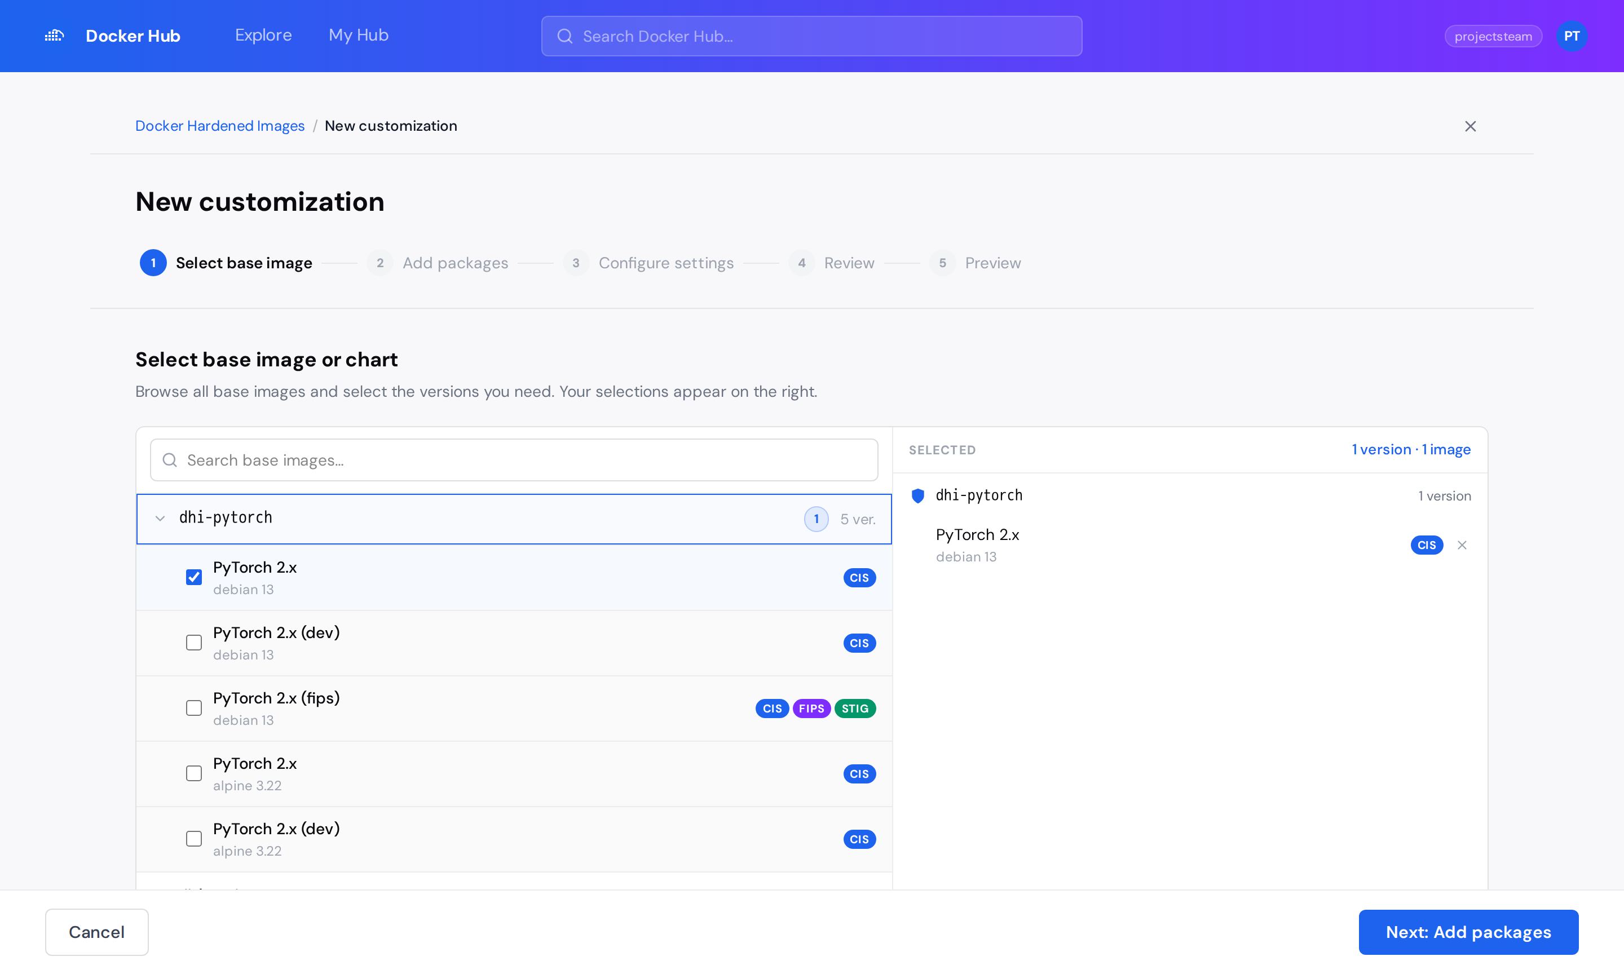Click step 1 circle Select base image
The width and height of the screenshot is (1624, 974).
pos(153,263)
